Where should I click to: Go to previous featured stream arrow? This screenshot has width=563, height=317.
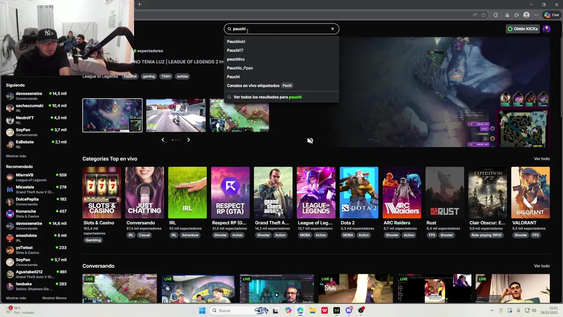point(163,140)
